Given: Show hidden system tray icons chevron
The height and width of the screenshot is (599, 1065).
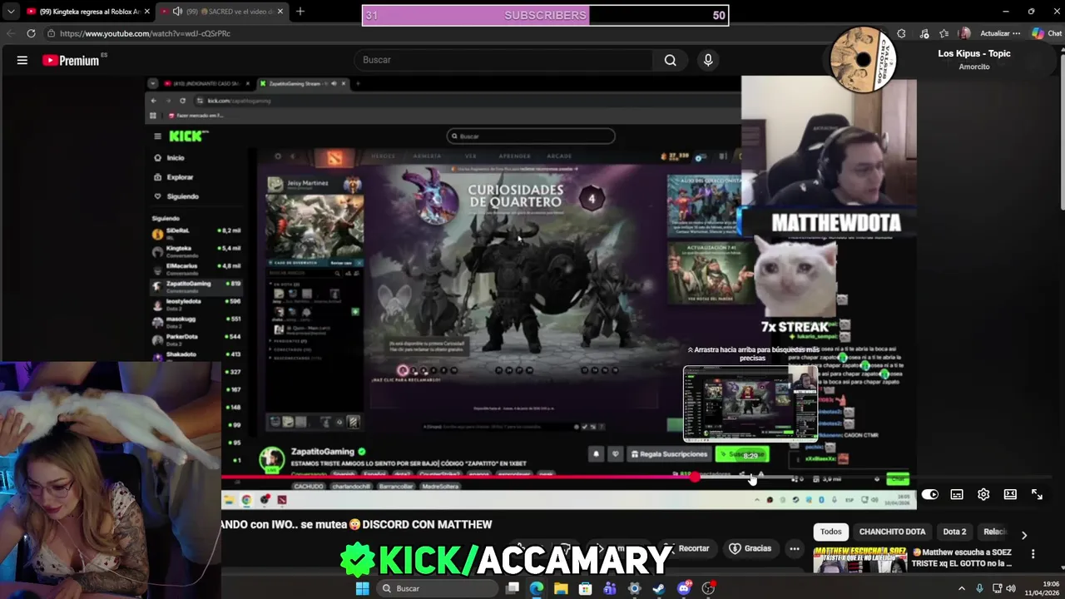Looking at the screenshot, I should (x=963, y=588).
